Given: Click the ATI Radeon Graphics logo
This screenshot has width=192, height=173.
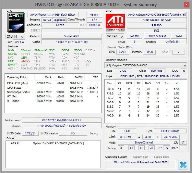Looking at the screenshot, I should (x=115, y=23).
